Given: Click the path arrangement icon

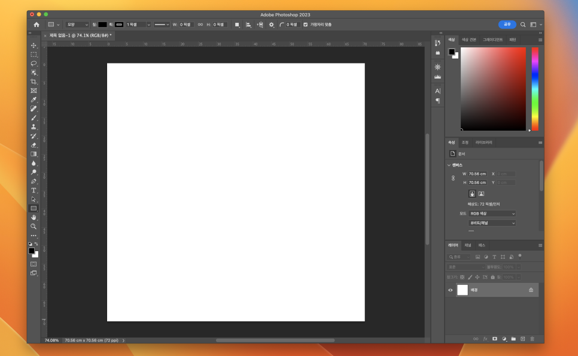Looking at the screenshot, I should pos(260,25).
